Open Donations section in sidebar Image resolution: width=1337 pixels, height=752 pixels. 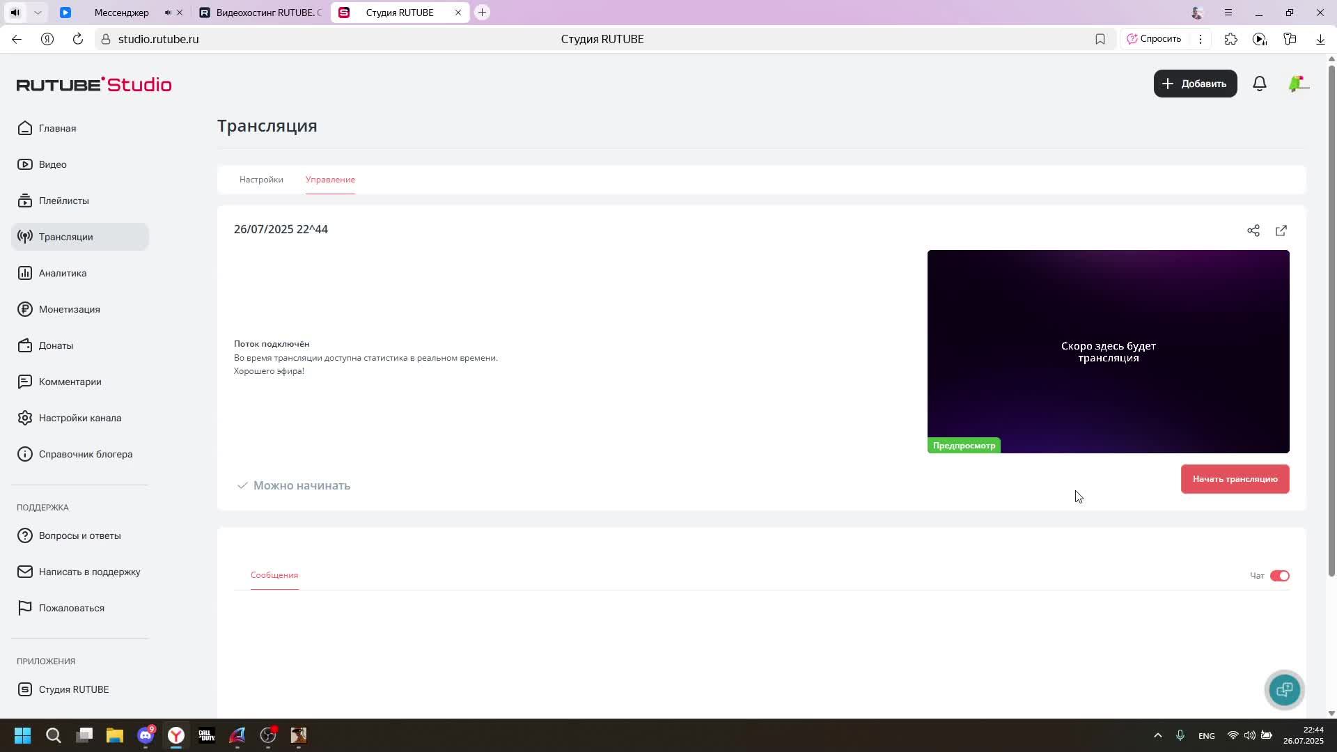click(56, 345)
